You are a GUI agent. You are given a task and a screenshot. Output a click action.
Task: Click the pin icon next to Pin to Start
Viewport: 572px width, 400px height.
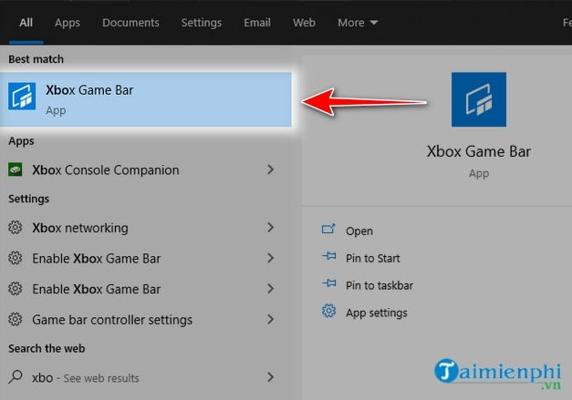tap(329, 256)
